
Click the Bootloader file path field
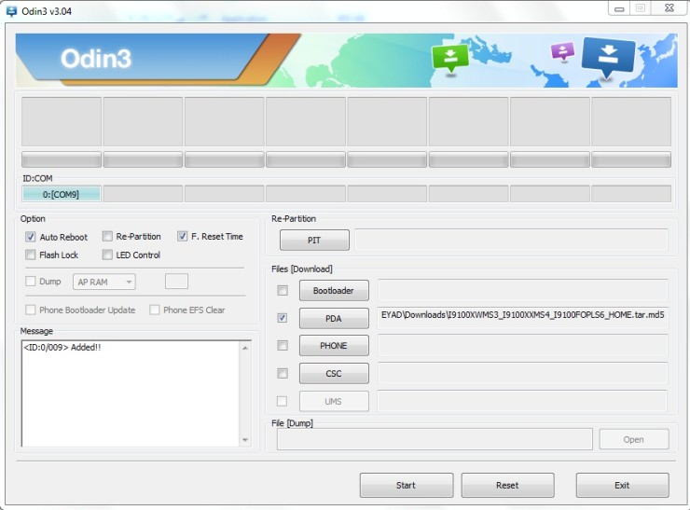(x=523, y=290)
